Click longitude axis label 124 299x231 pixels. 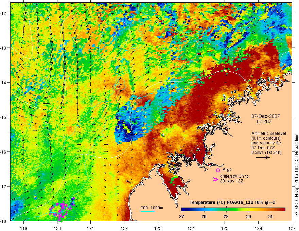click(x=191, y=228)
